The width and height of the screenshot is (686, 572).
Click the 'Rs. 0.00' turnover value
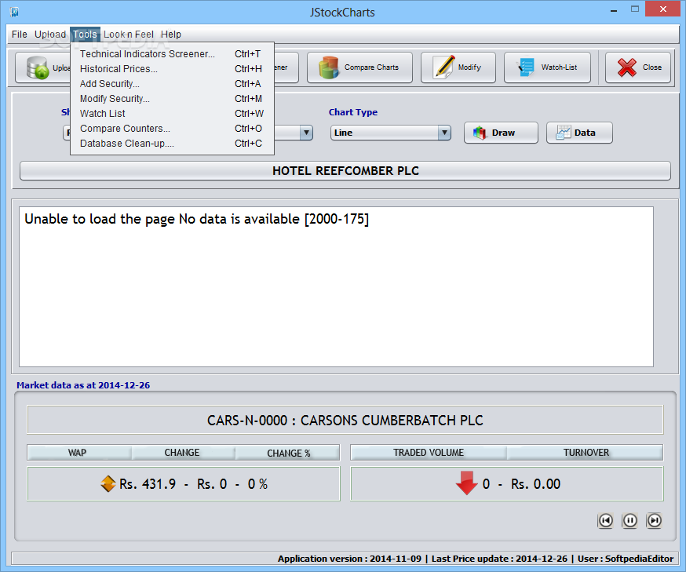tap(535, 483)
